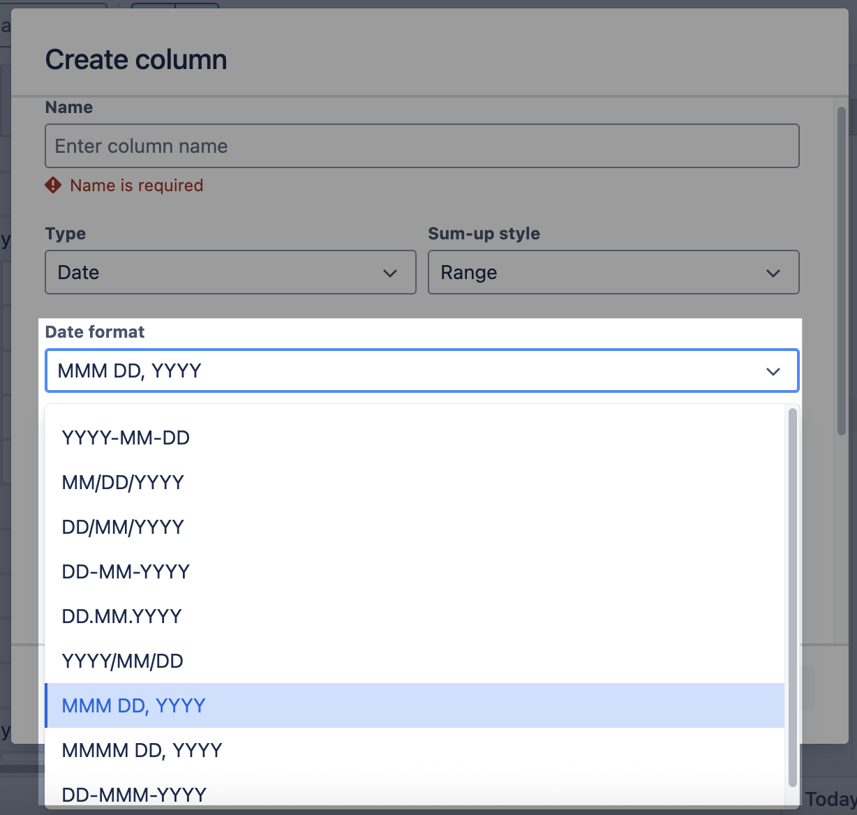Open the Type dropdown showing Date
The height and width of the screenshot is (815, 857).
(x=230, y=272)
